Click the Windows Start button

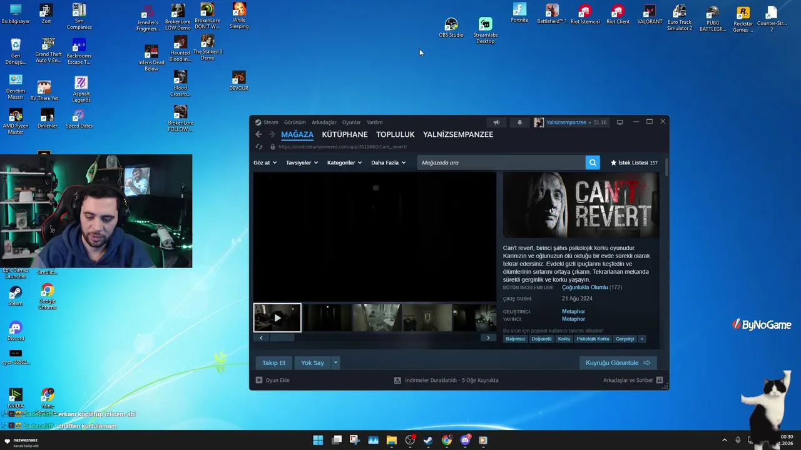coord(318,440)
